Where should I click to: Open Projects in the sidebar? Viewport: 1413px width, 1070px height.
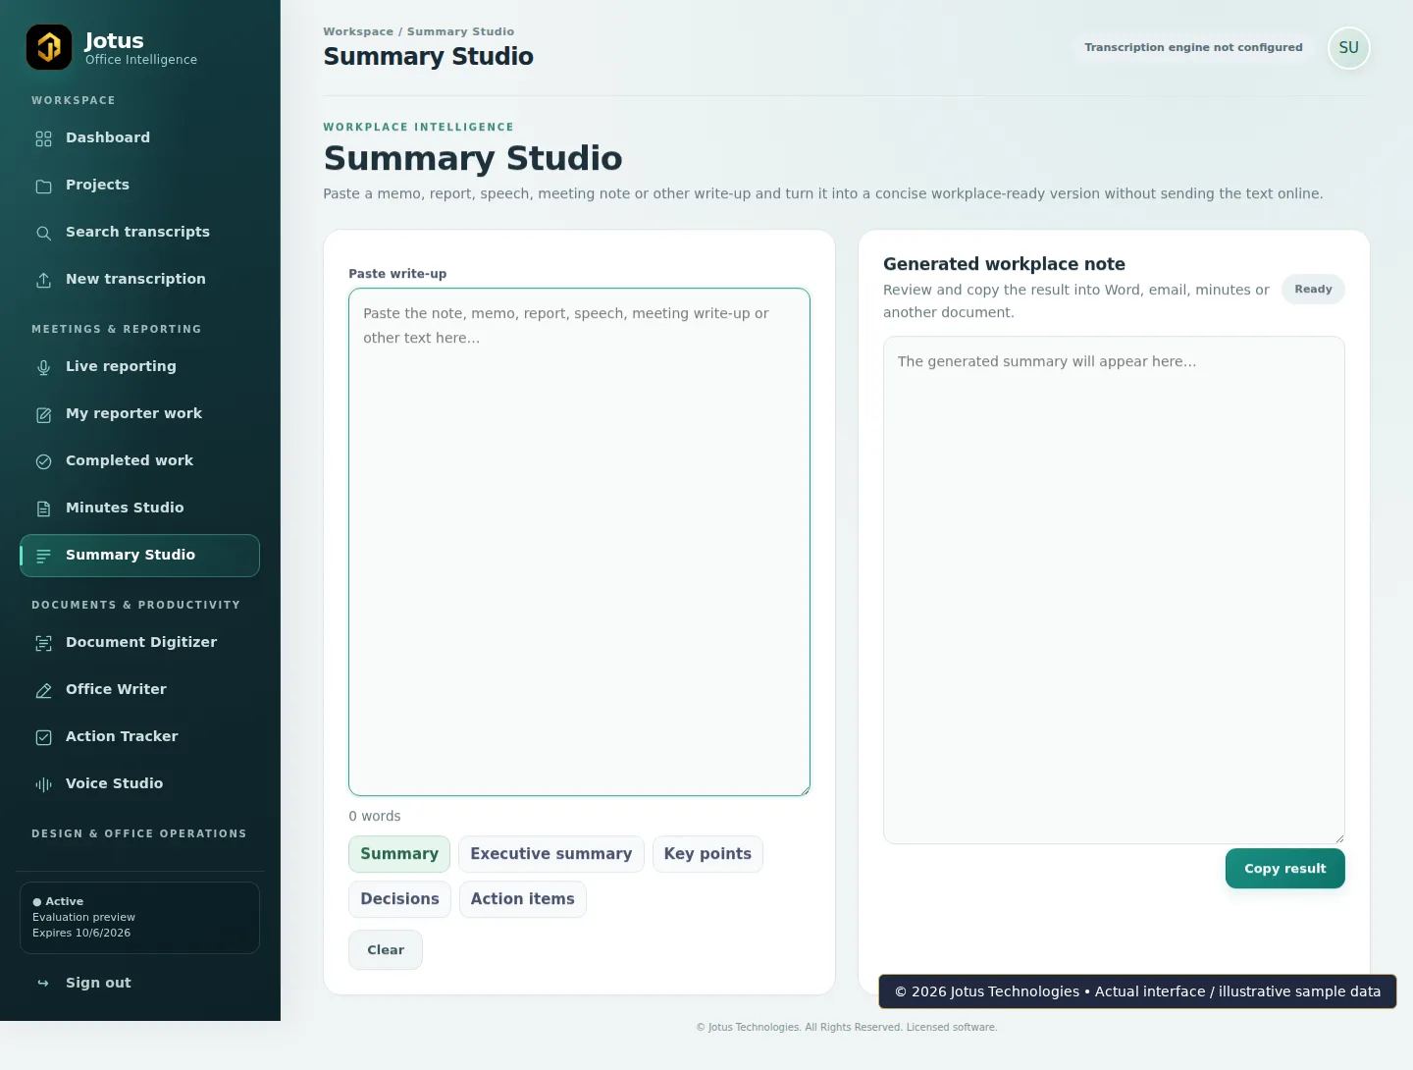click(139, 186)
